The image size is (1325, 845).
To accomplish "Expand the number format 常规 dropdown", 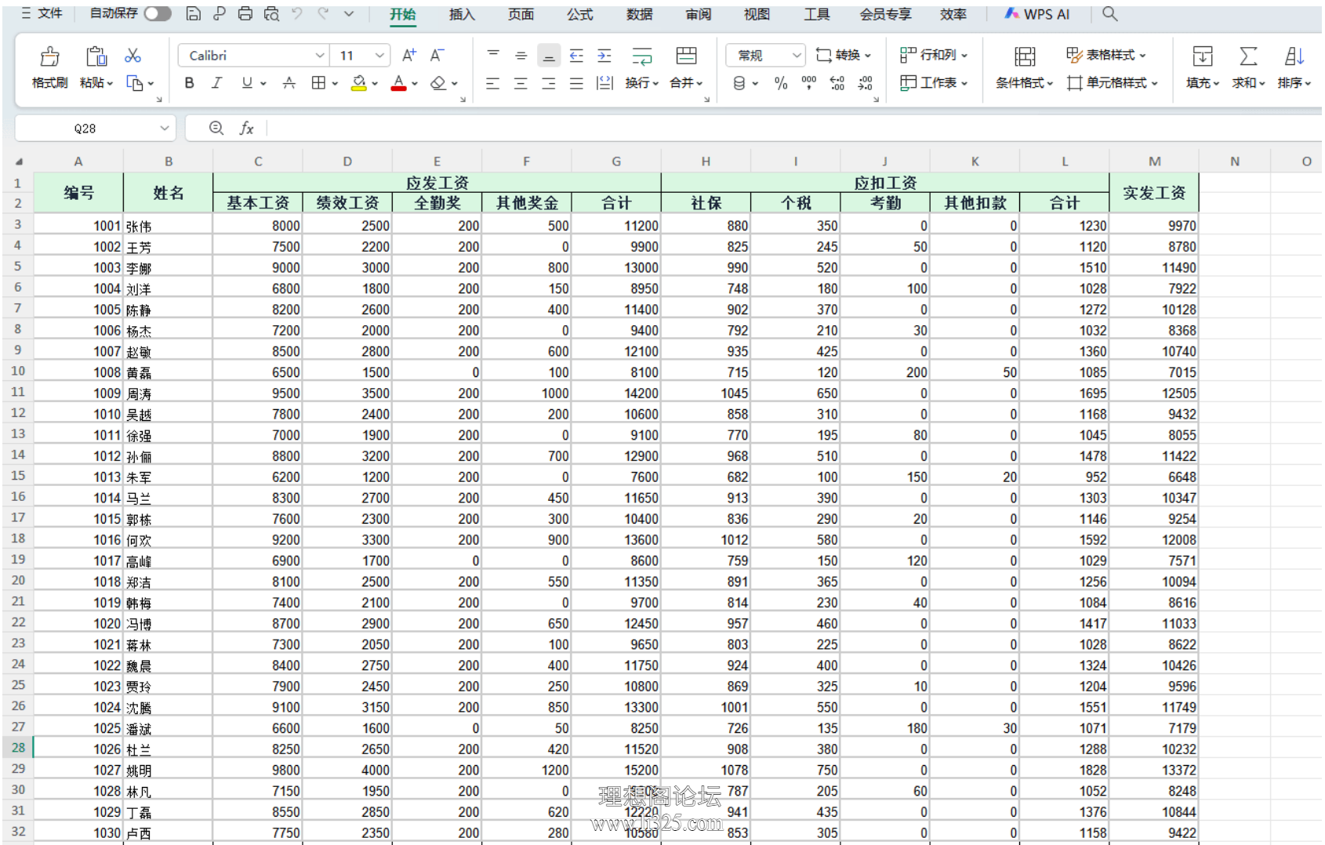I will click(x=797, y=56).
